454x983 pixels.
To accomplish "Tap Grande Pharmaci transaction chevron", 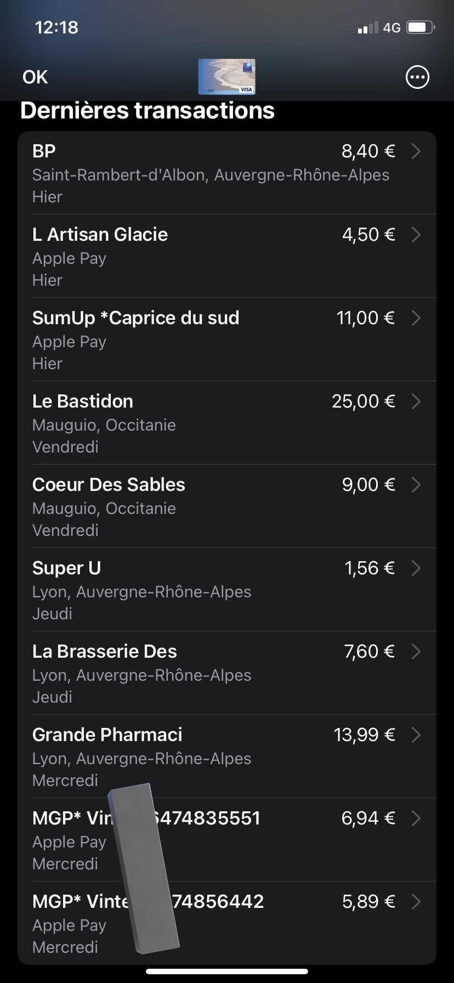I will tap(416, 735).
